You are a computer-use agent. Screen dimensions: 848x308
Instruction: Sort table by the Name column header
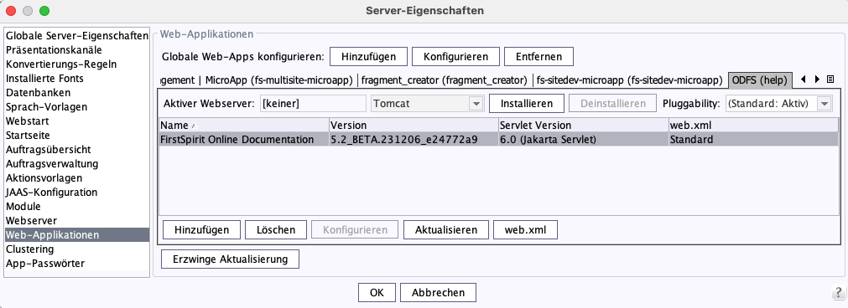[244, 126]
